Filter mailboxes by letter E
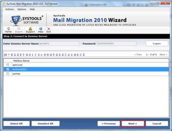Image resolution: width=172 pixels, height=131 pixels. tap(21, 55)
